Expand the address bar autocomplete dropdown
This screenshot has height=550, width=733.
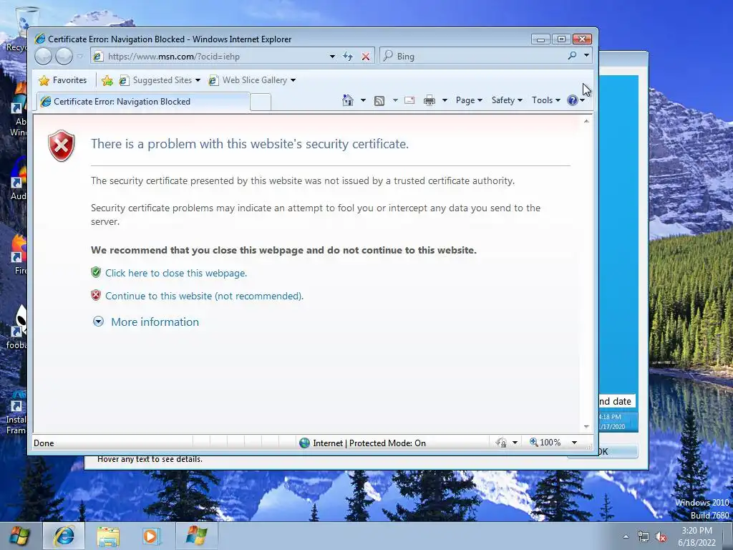pyautogui.click(x=332, y=57)
